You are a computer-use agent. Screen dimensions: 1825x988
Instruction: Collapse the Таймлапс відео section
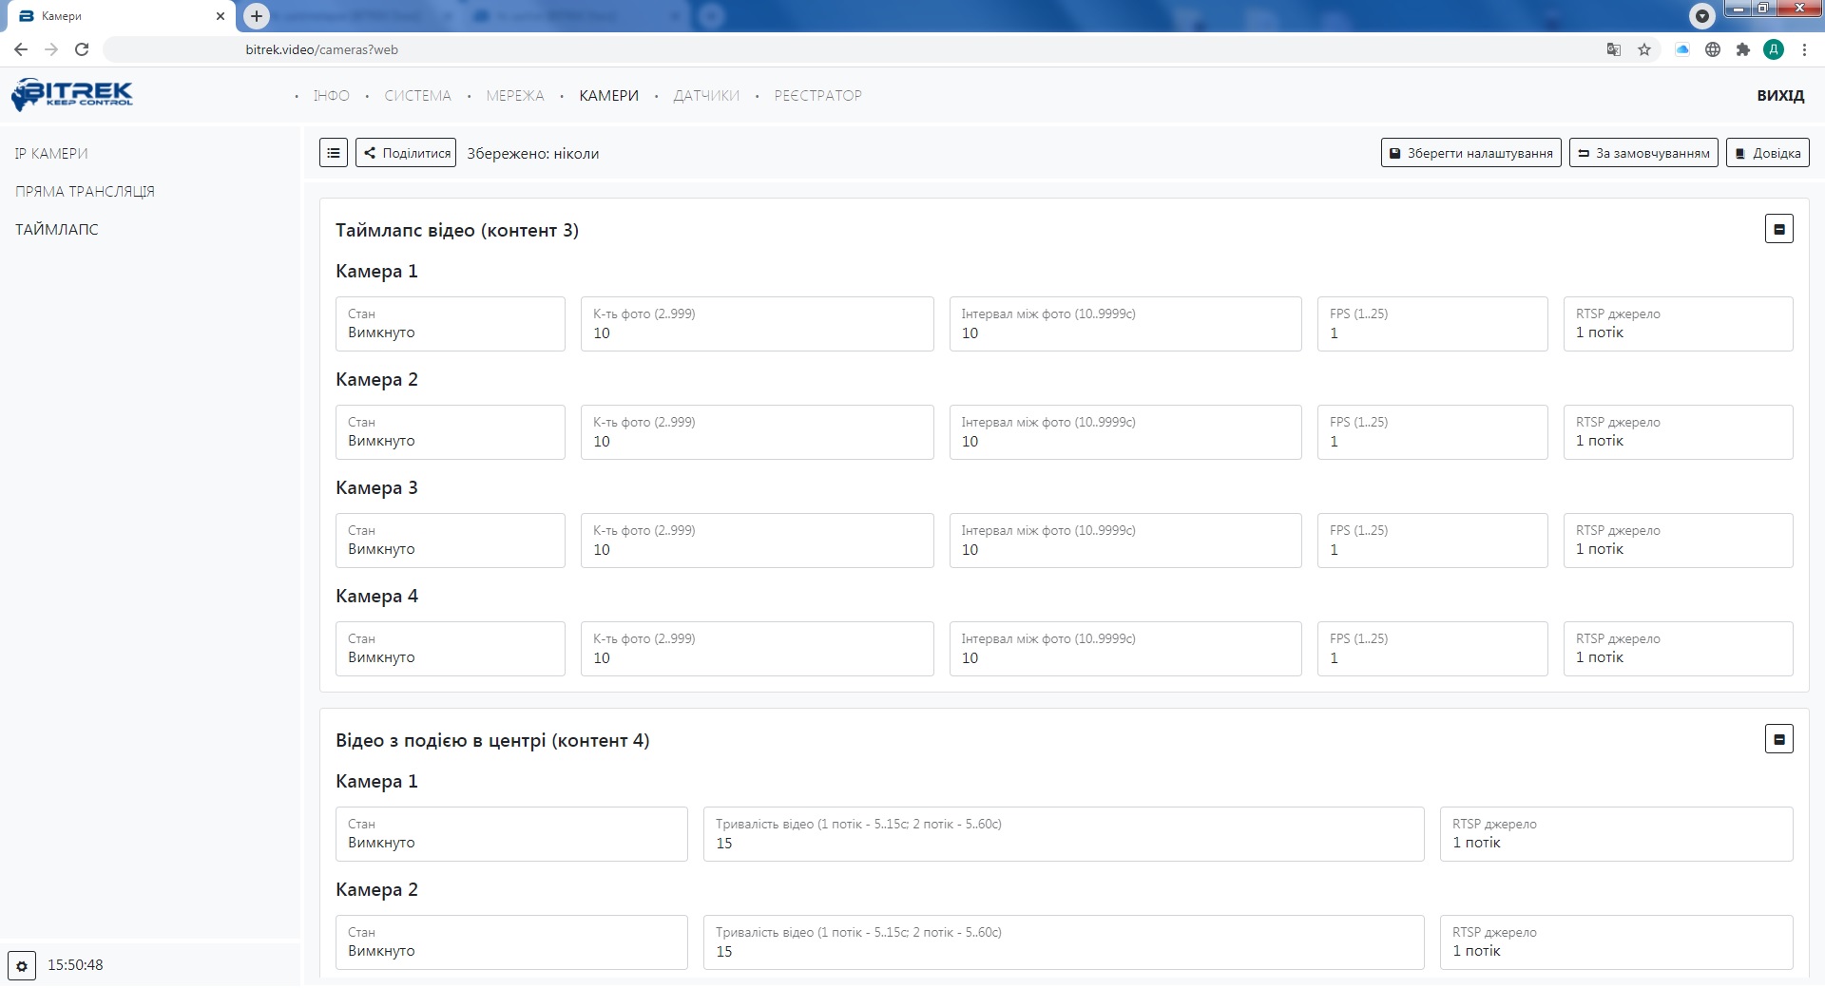tap(1778, 229)
